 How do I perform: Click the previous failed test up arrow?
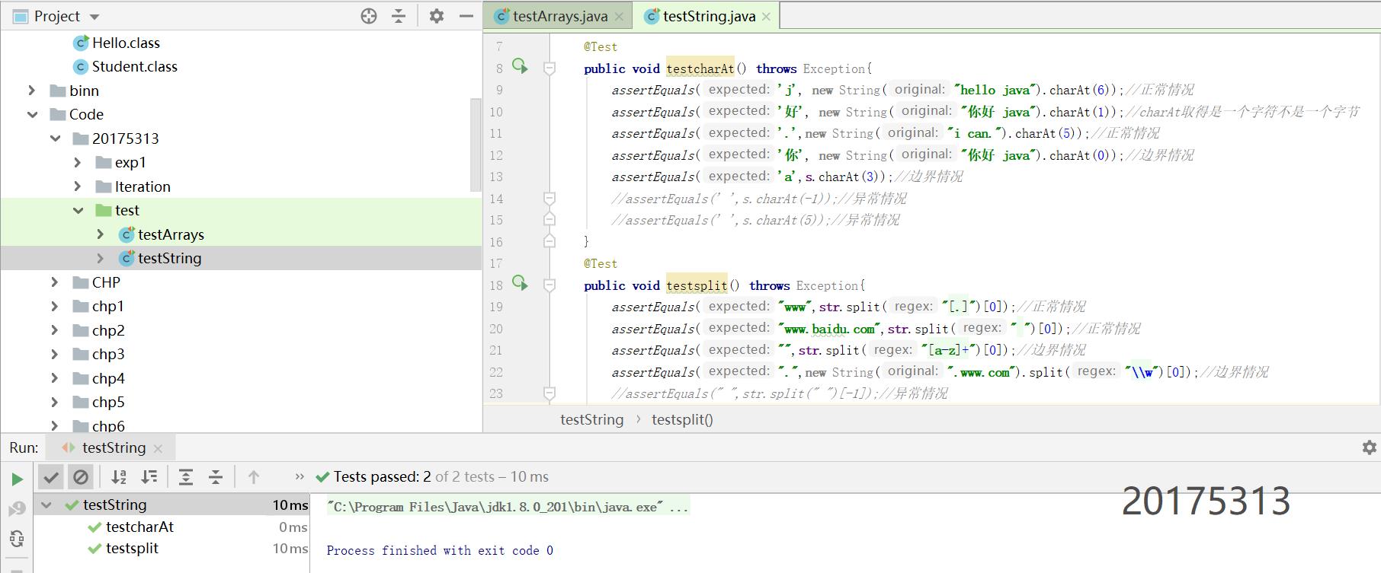pos(254,477)
